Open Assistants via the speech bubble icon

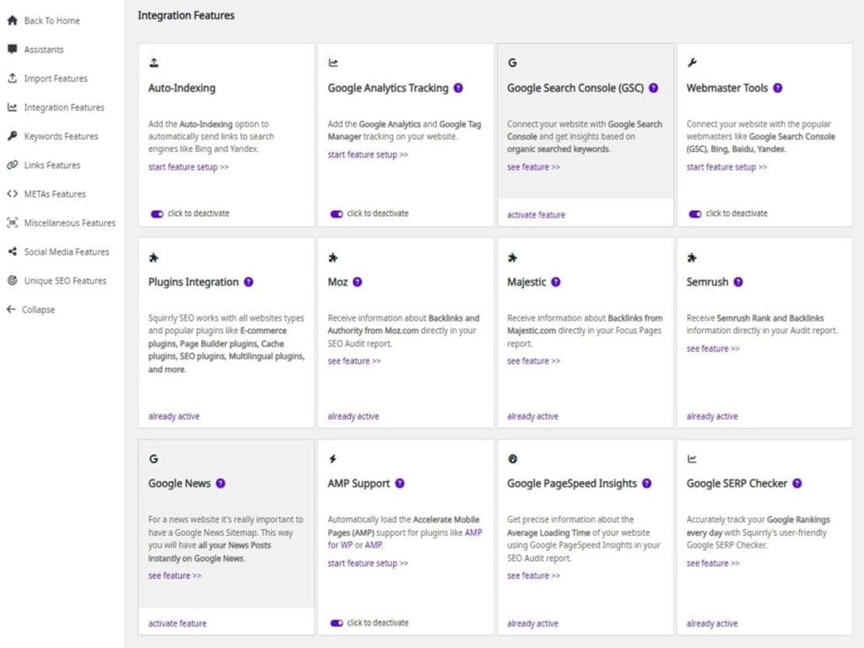coord(12,49)
